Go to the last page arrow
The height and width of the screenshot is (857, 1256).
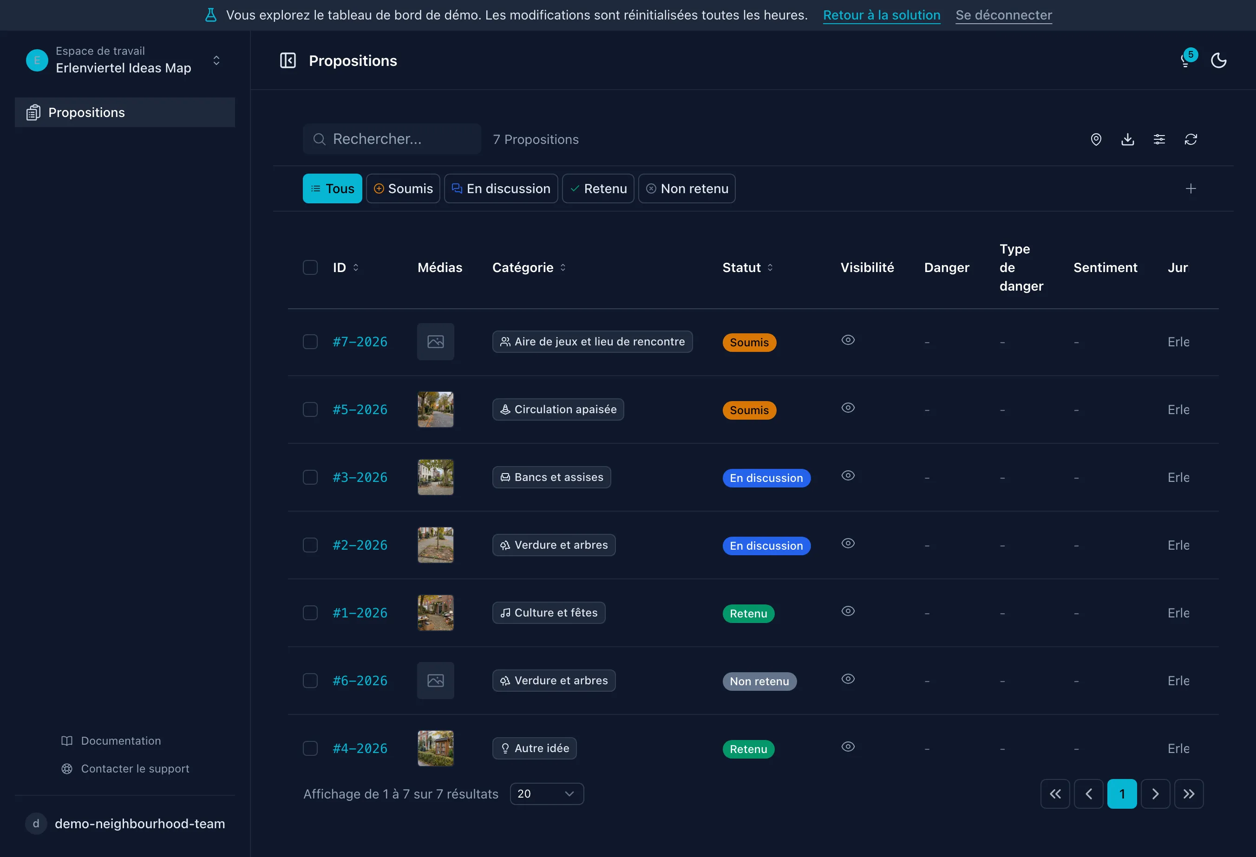click(1189, 794)
